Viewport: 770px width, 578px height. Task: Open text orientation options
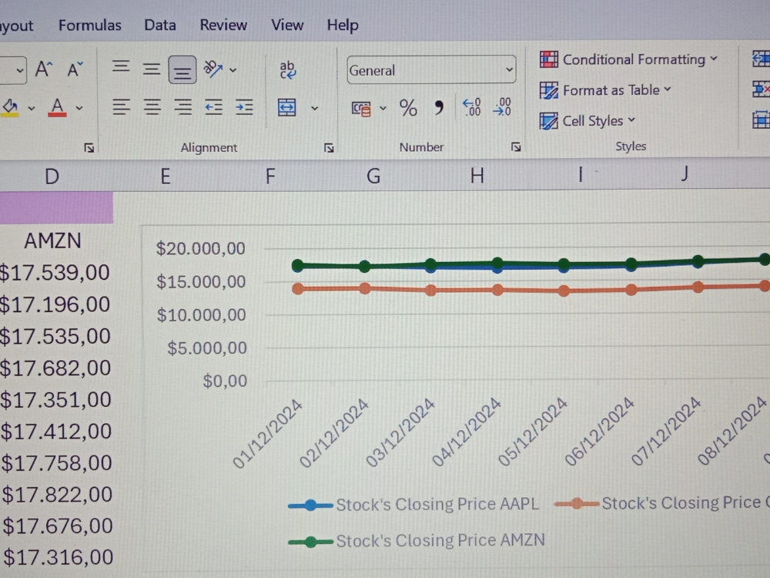[x=213, y=69]
